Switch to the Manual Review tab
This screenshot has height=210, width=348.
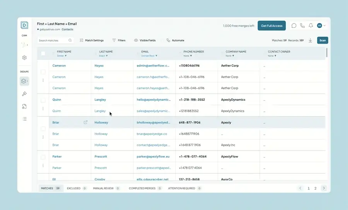(x=106, y=188)
